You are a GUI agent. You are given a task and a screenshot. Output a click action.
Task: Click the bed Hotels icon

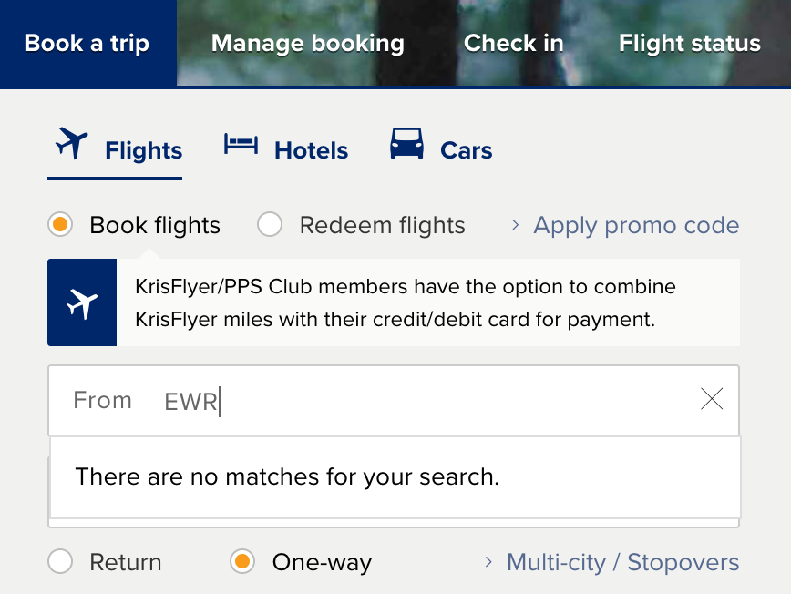[241, 146]
